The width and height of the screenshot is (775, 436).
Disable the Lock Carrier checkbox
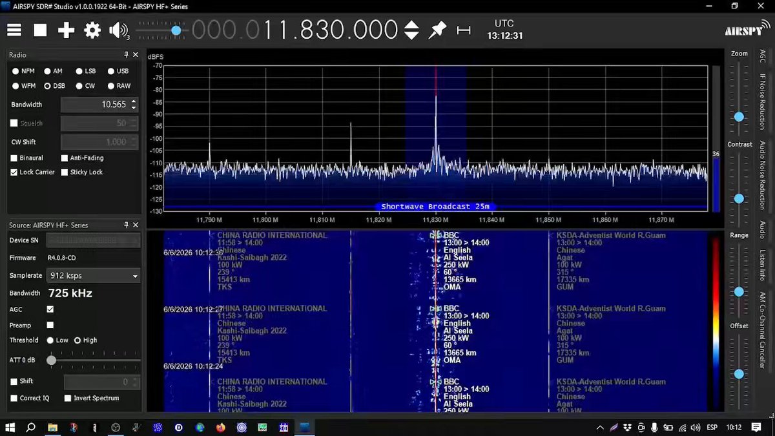pyautogui.click(x=14, y=172)
